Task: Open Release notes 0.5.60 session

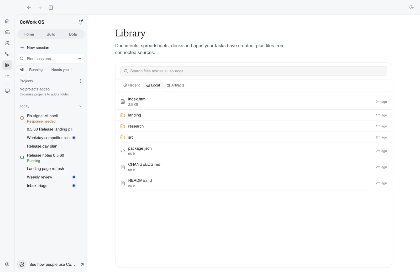Action: click(51, 158)
